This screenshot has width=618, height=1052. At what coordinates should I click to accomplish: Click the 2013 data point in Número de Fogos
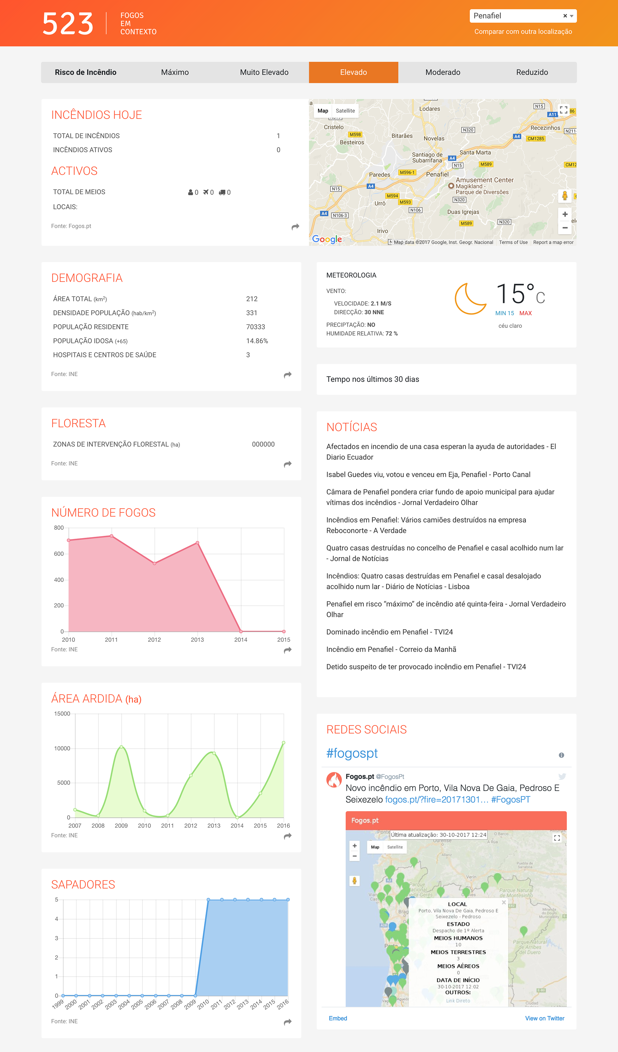coord(197,543)
